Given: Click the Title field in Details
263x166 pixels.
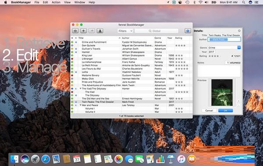Looking at the screenshot, I should coord(224,35).
